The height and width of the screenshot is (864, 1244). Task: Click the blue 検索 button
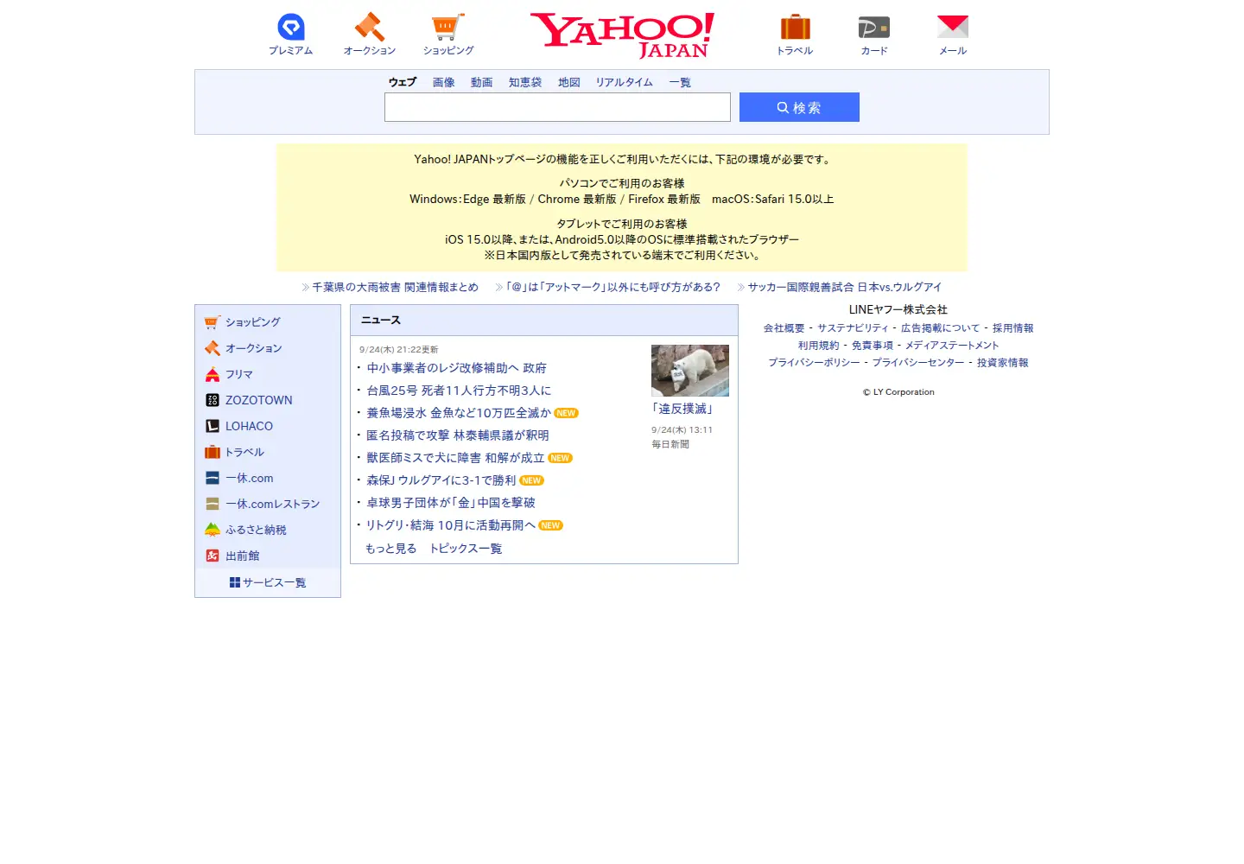[x=799, y=107]
